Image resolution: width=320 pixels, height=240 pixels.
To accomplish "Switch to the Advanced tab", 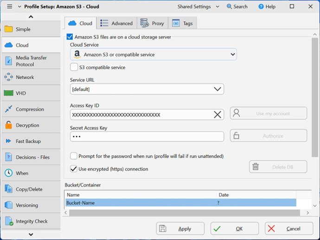I will pos(117,23).
